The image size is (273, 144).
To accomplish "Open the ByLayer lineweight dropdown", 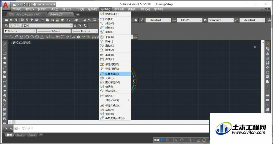I will coord(85,31).
